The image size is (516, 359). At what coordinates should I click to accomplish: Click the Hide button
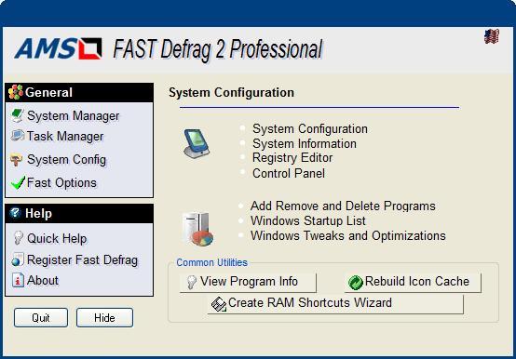pos(104,318)
